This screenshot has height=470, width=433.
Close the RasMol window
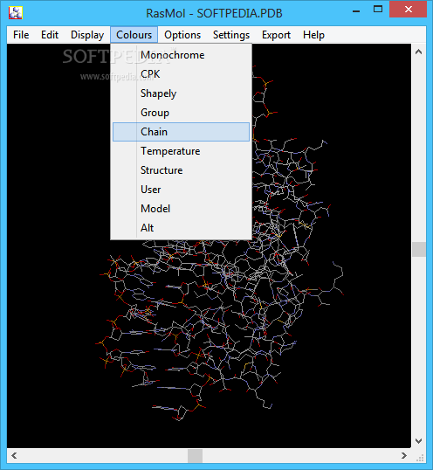409,10
